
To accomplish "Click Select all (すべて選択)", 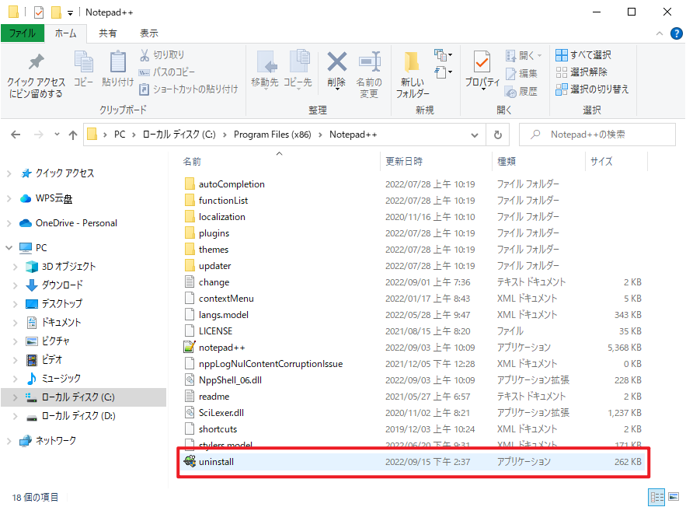I will (x=583, y=55).
